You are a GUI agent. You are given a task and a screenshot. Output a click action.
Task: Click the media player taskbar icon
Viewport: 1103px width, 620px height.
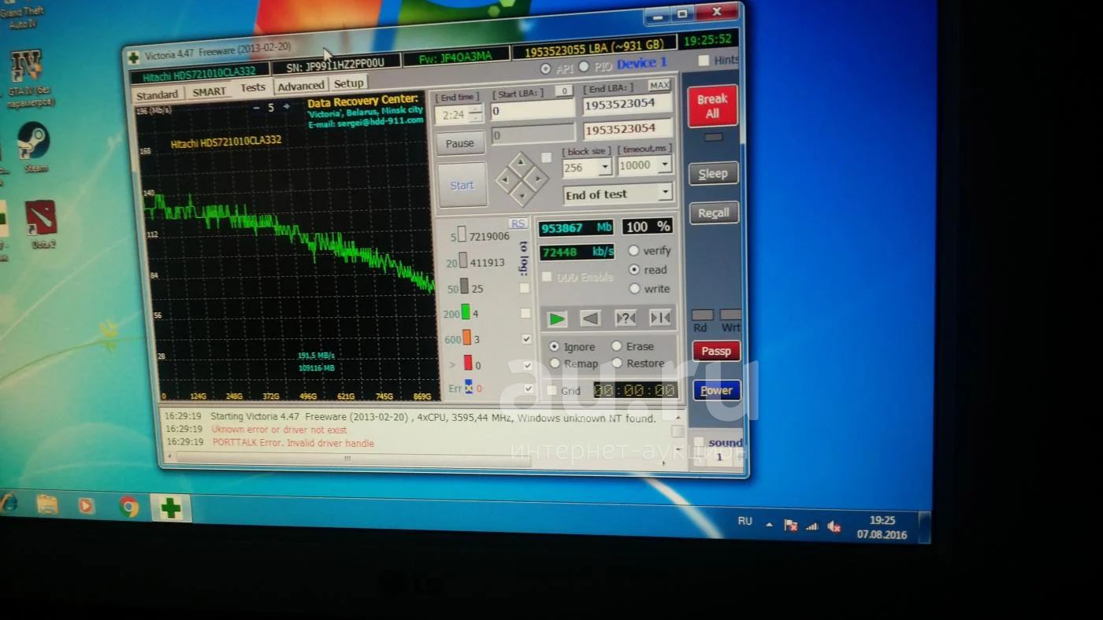point(87,505)
